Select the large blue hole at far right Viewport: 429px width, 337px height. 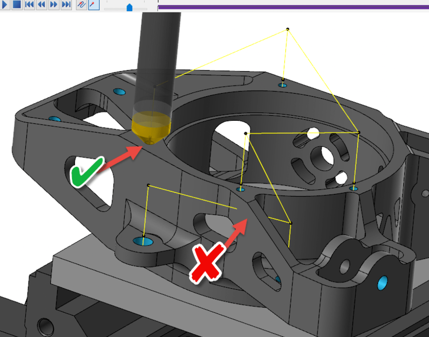pyautogui.click(x=382, y=283)
